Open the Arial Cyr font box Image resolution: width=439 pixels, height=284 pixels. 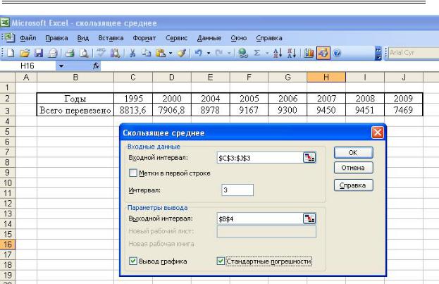point(414,53)
